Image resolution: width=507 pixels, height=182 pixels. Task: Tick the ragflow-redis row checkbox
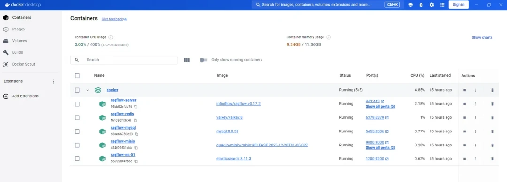77,117
